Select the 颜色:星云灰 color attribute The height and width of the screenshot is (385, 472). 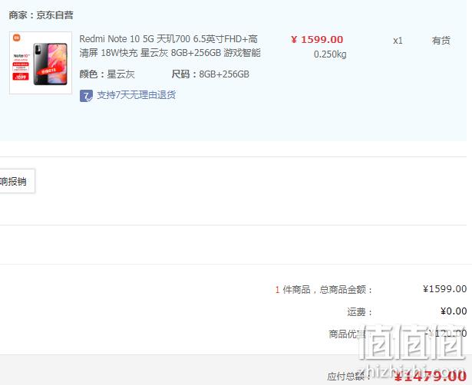pos(107,74)
